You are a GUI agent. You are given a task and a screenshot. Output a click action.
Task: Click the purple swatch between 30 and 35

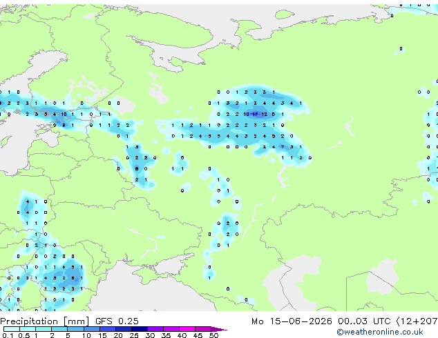tap(155, 329)
